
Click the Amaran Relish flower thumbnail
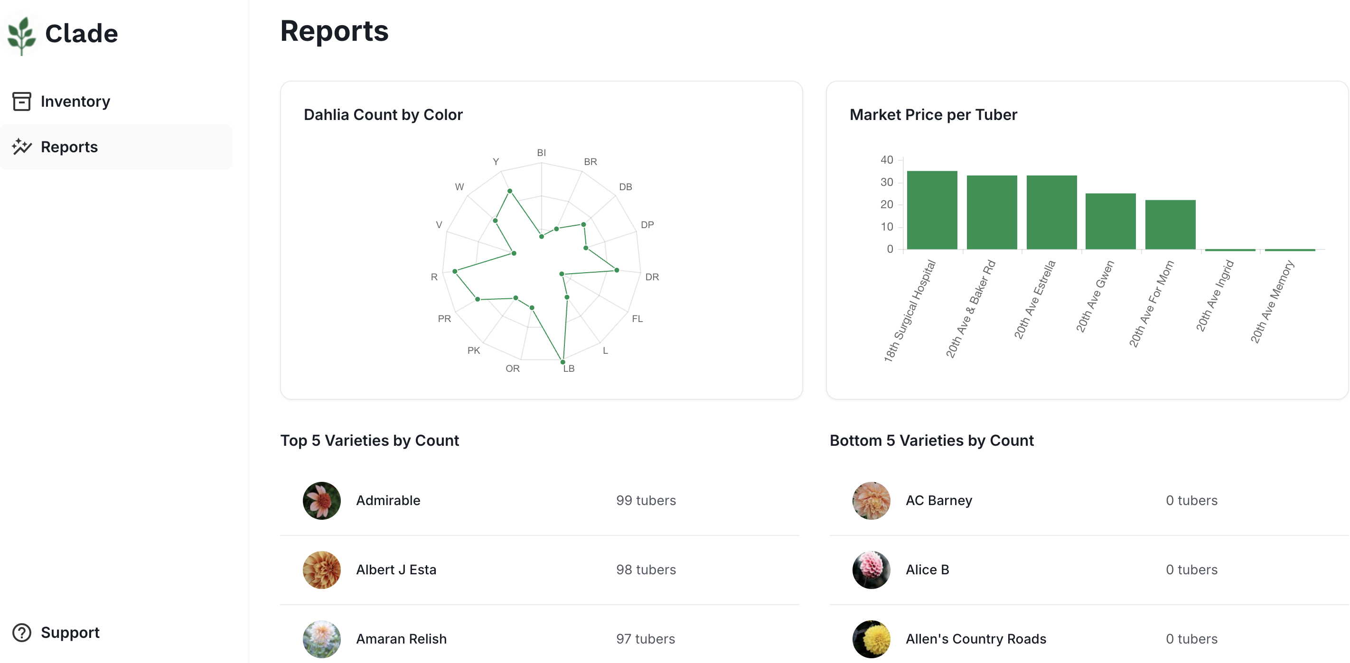(321, 638)
